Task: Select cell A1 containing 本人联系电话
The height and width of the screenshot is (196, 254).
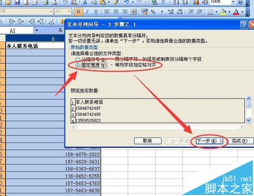Action: point(35,46)
